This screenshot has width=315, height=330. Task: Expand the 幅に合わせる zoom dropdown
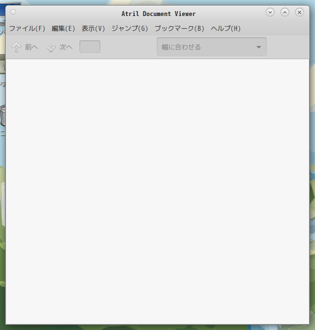tap(212, 47)
